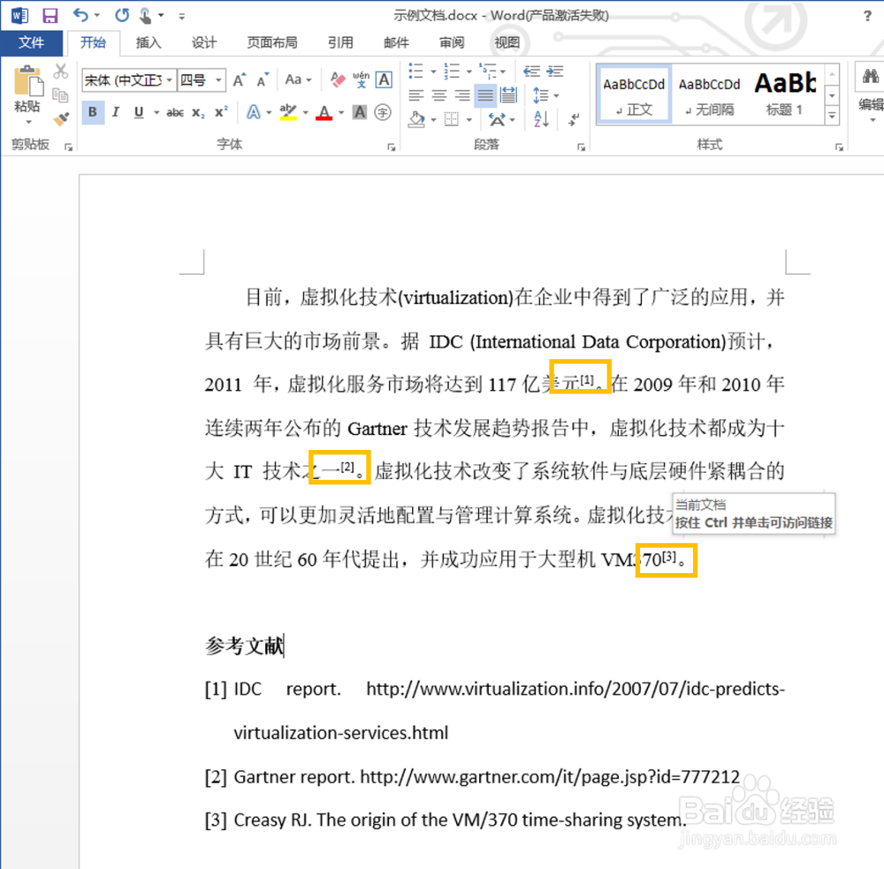Click citation link [3] in paragraph
Image resolution: width=884 pixels, height=869 pixels.
click(x=669, y=557)
